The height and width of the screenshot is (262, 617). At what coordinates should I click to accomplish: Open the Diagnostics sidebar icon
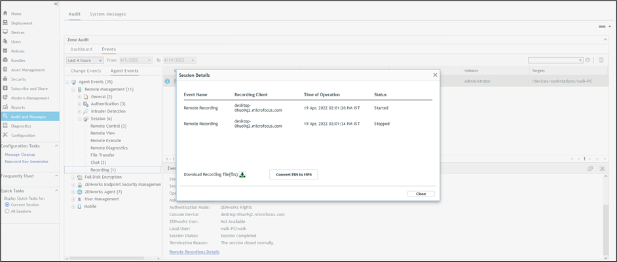(5, 126)
